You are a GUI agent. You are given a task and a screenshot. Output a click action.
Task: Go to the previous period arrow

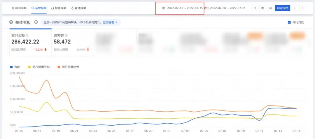295,8
